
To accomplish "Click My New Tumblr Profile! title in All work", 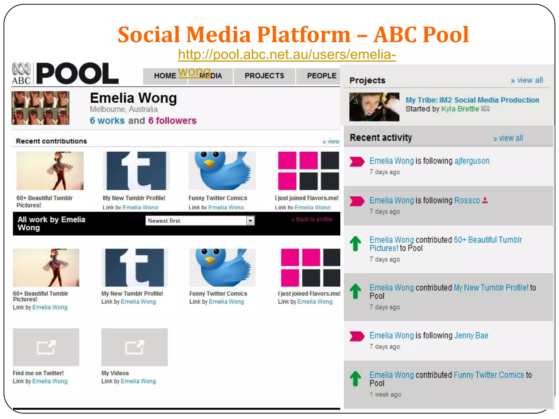I will coord(132,294).
